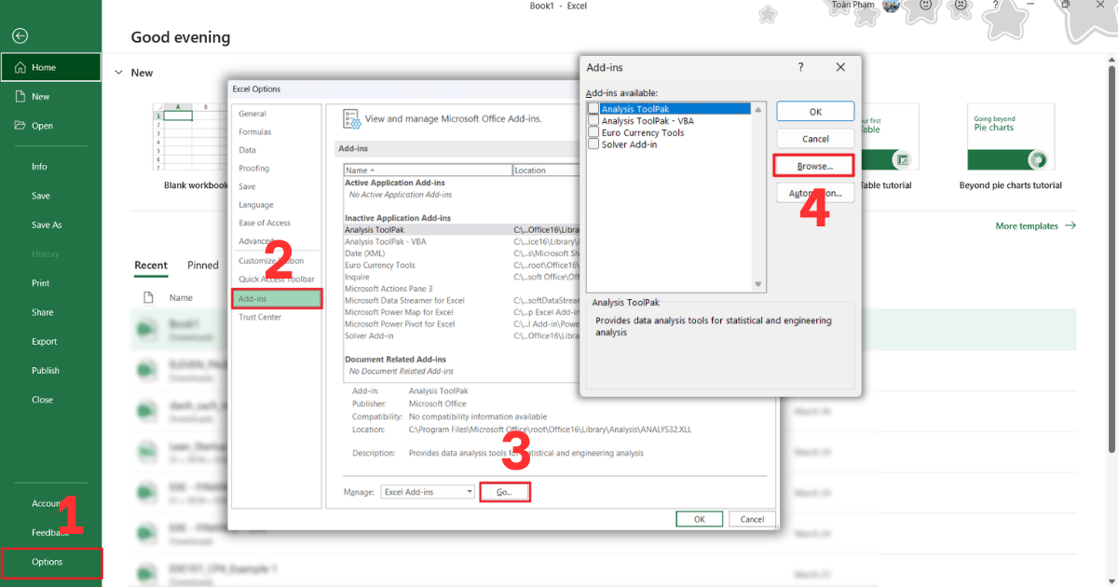Click the Location column header
The width and height of the screenshot is (1118, 587).
coord(545,171)
